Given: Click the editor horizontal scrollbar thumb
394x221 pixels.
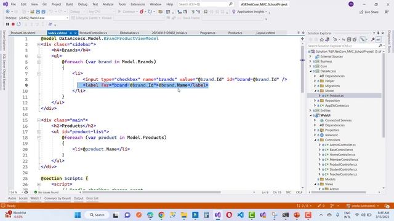Looking at the screenshot, I should pyautogui.click(x=151, y=192).
